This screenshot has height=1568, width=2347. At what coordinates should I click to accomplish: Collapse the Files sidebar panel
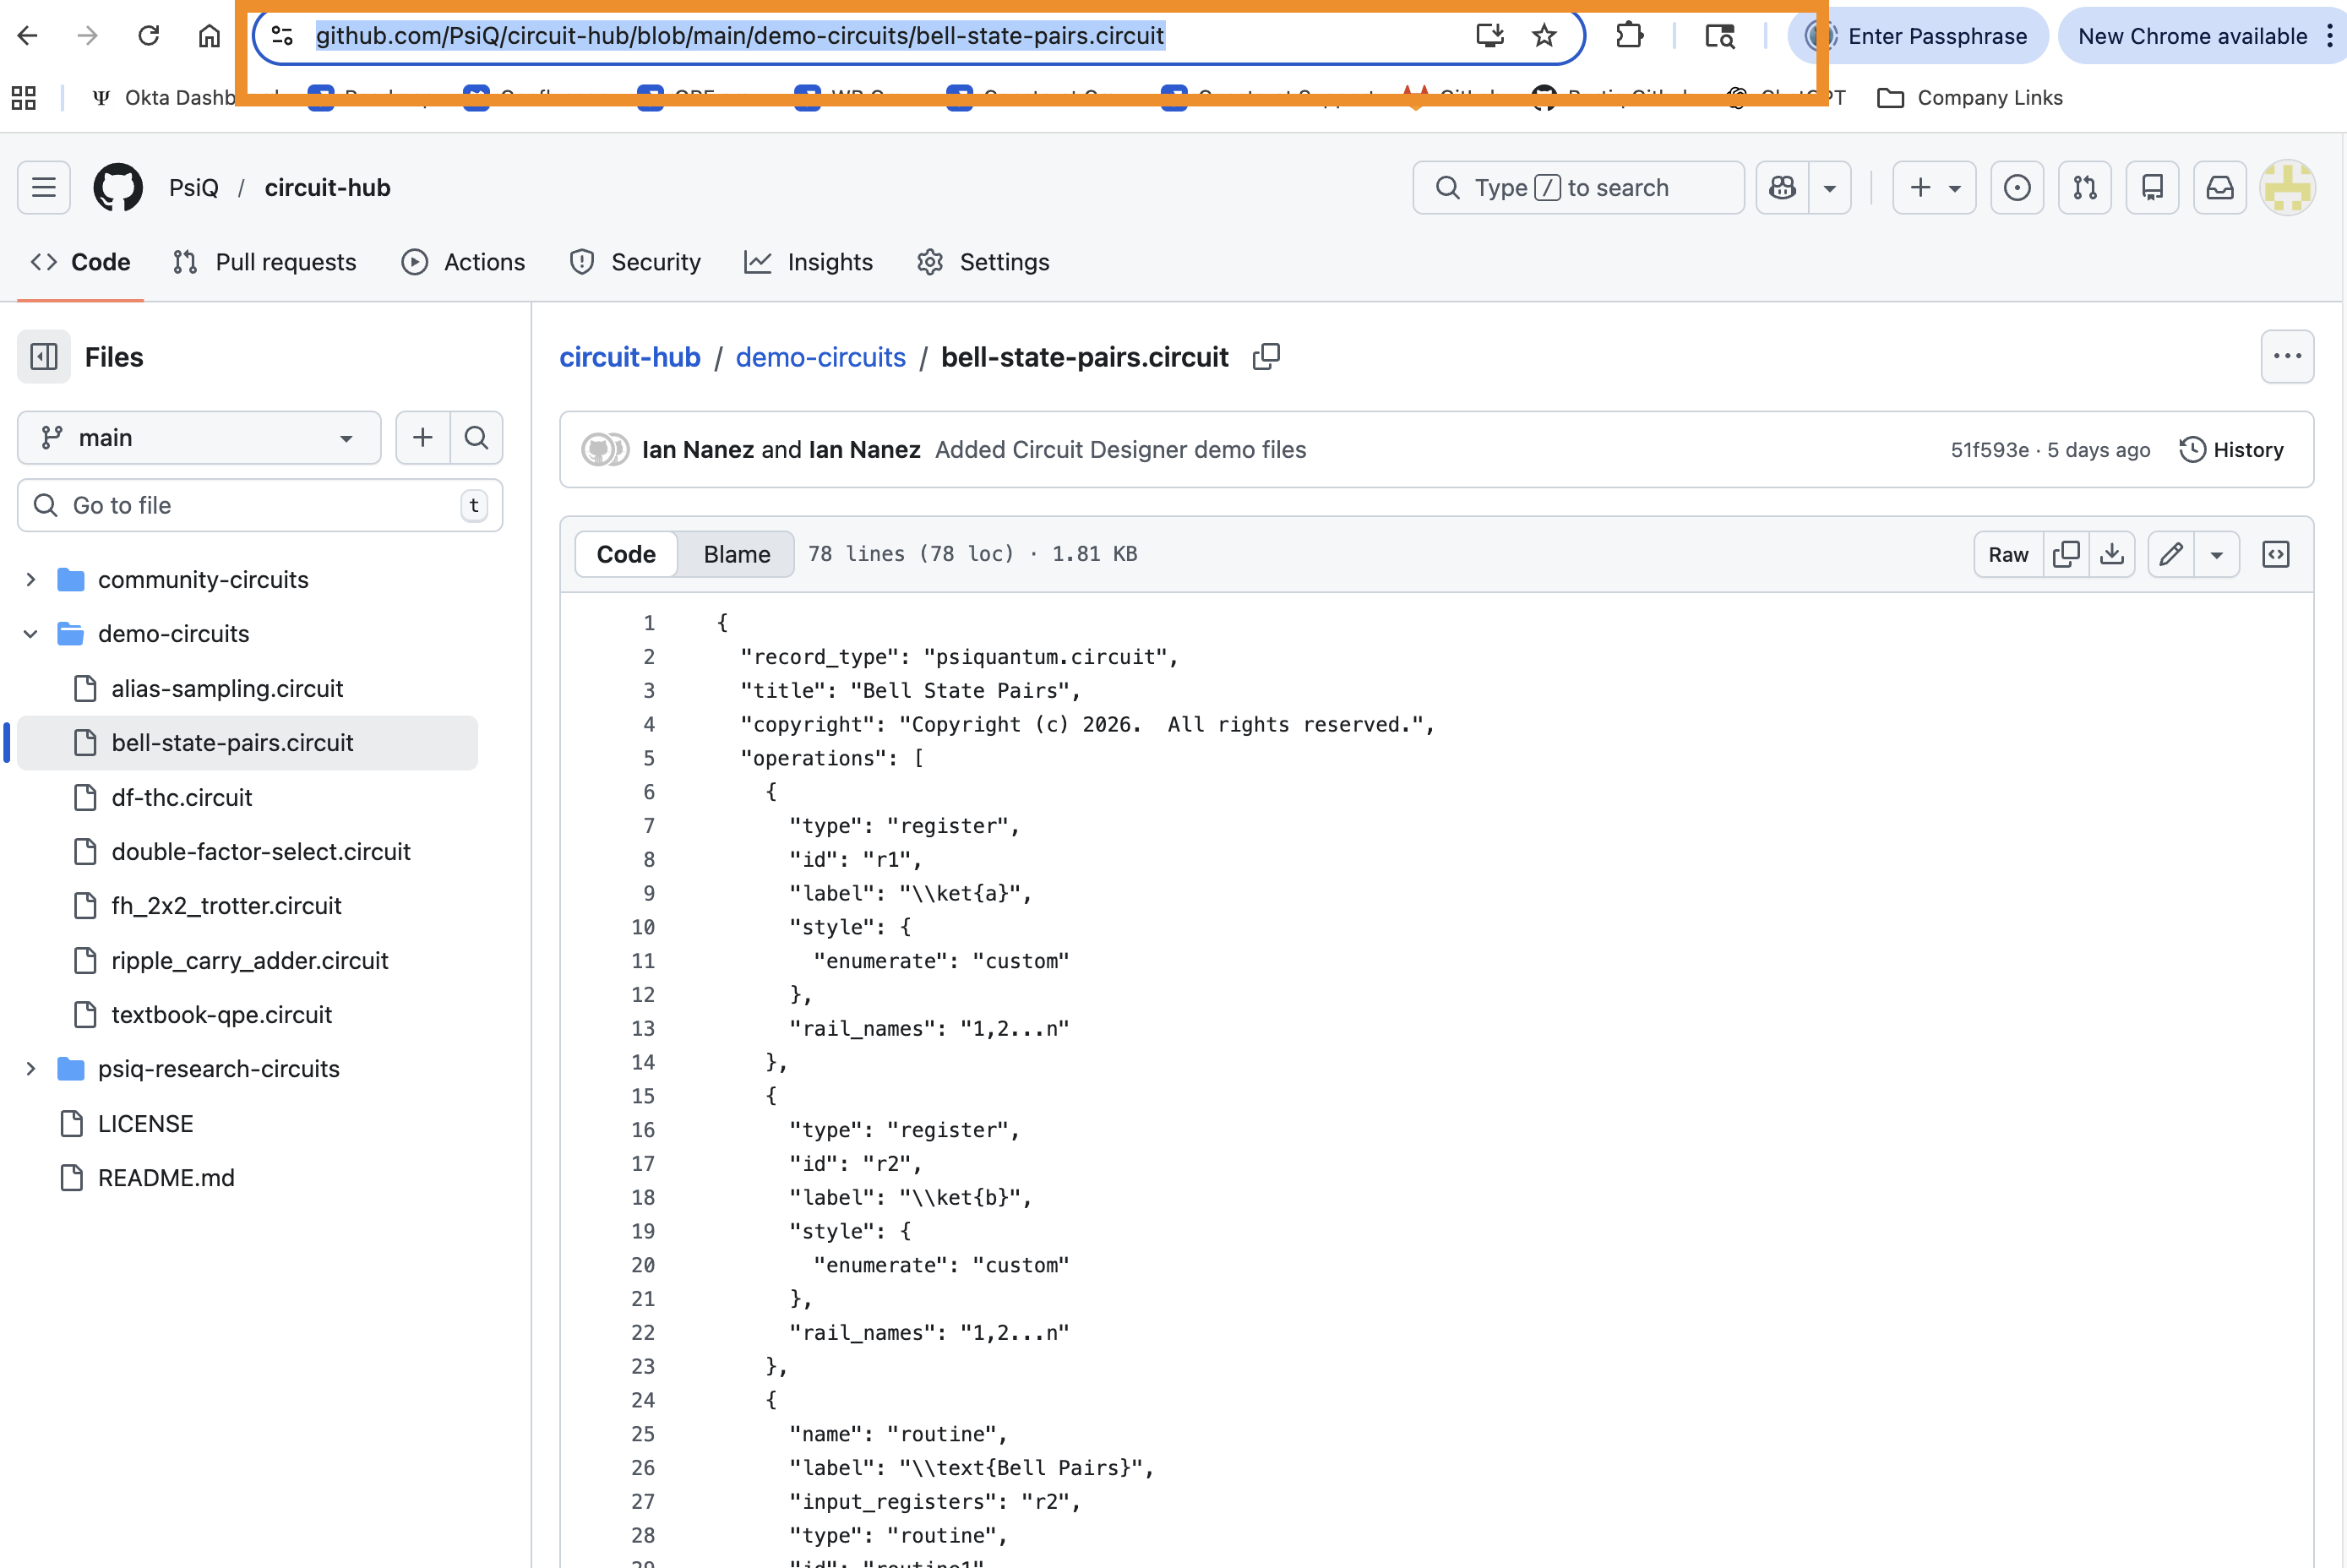coord(44,357)
